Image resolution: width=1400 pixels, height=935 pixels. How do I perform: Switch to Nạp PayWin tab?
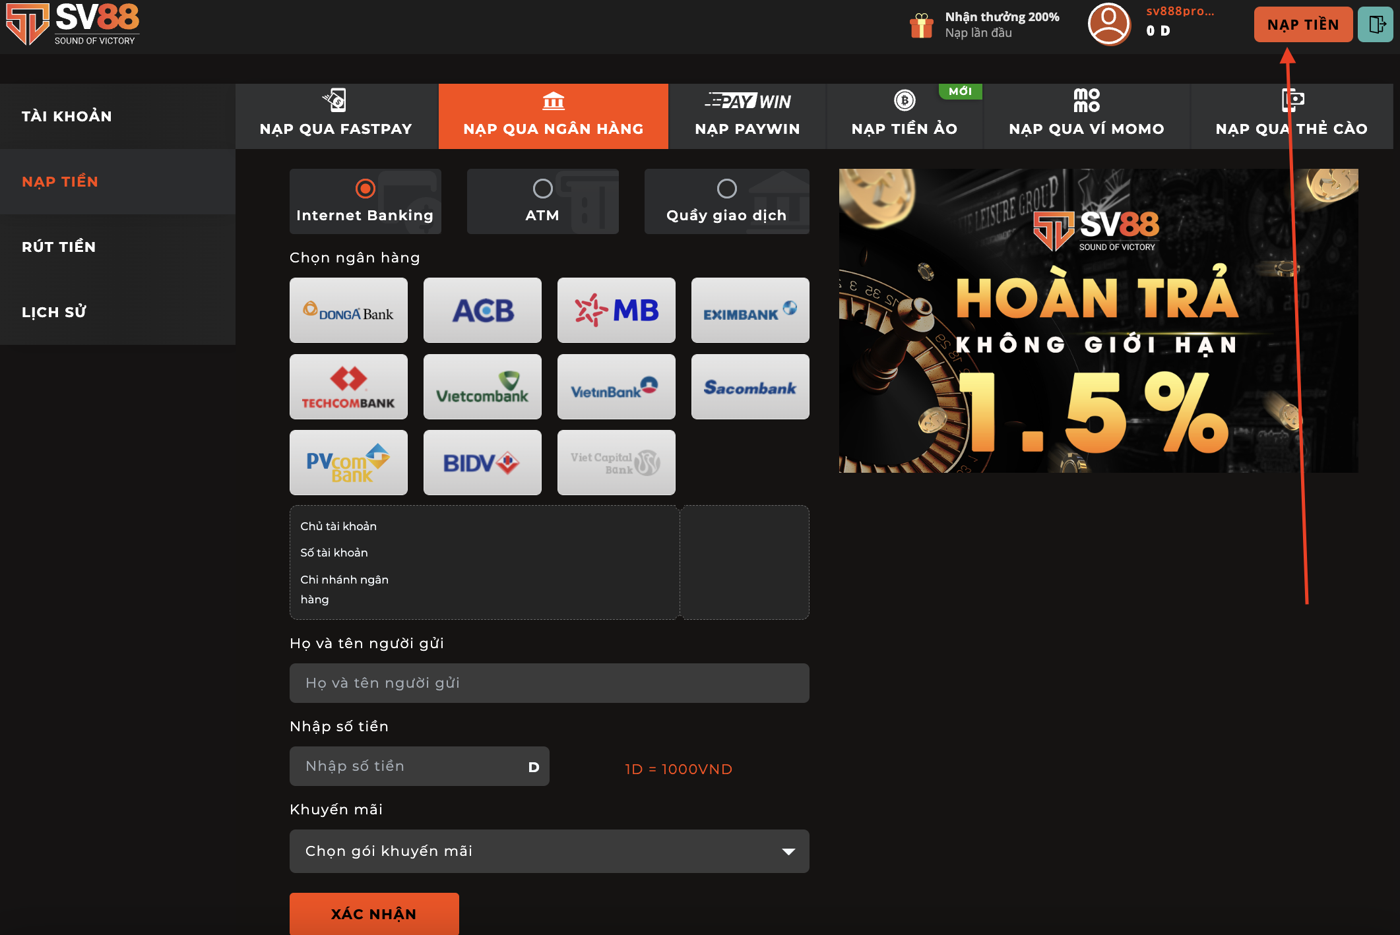click(748, 116)
